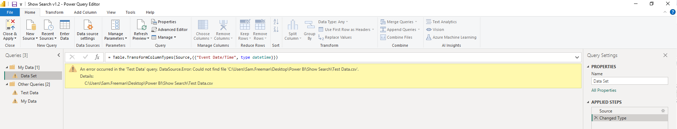Viewport: 677px width, 129px height.
Task: Open the Advanced Editor
Action: (170, 30)
